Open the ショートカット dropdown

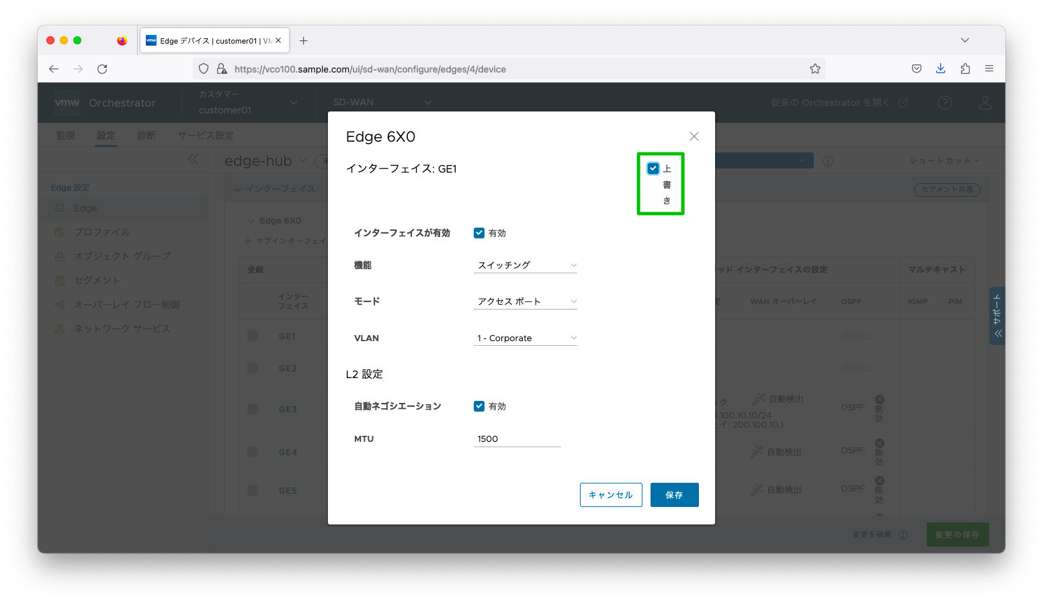tap(944, 160)
